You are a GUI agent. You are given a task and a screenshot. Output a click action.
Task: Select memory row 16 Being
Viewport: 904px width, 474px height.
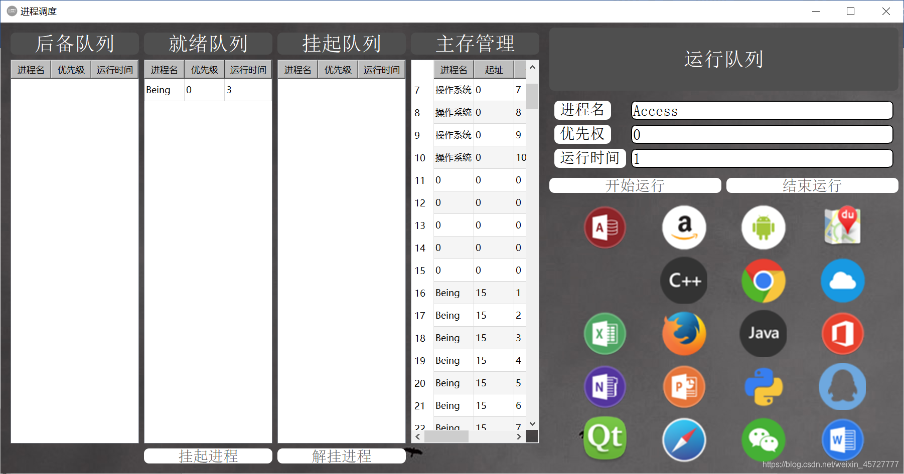tap(469, 293)
